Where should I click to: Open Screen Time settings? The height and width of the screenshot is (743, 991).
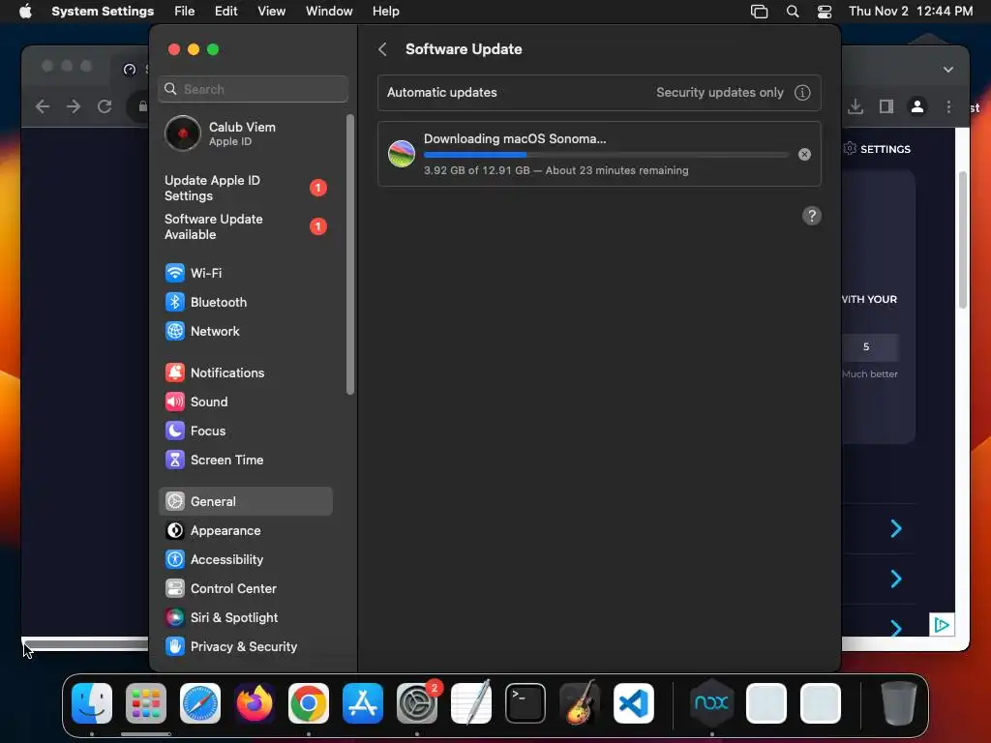click(245, 460)
